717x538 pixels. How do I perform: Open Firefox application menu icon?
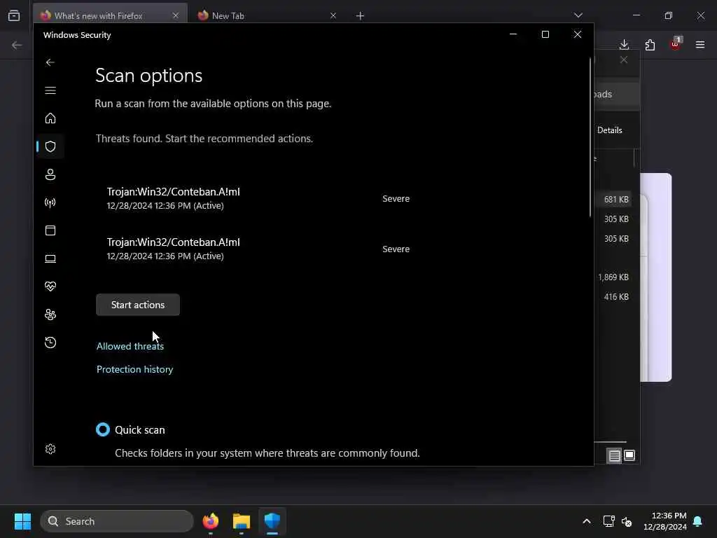point(700,44)
